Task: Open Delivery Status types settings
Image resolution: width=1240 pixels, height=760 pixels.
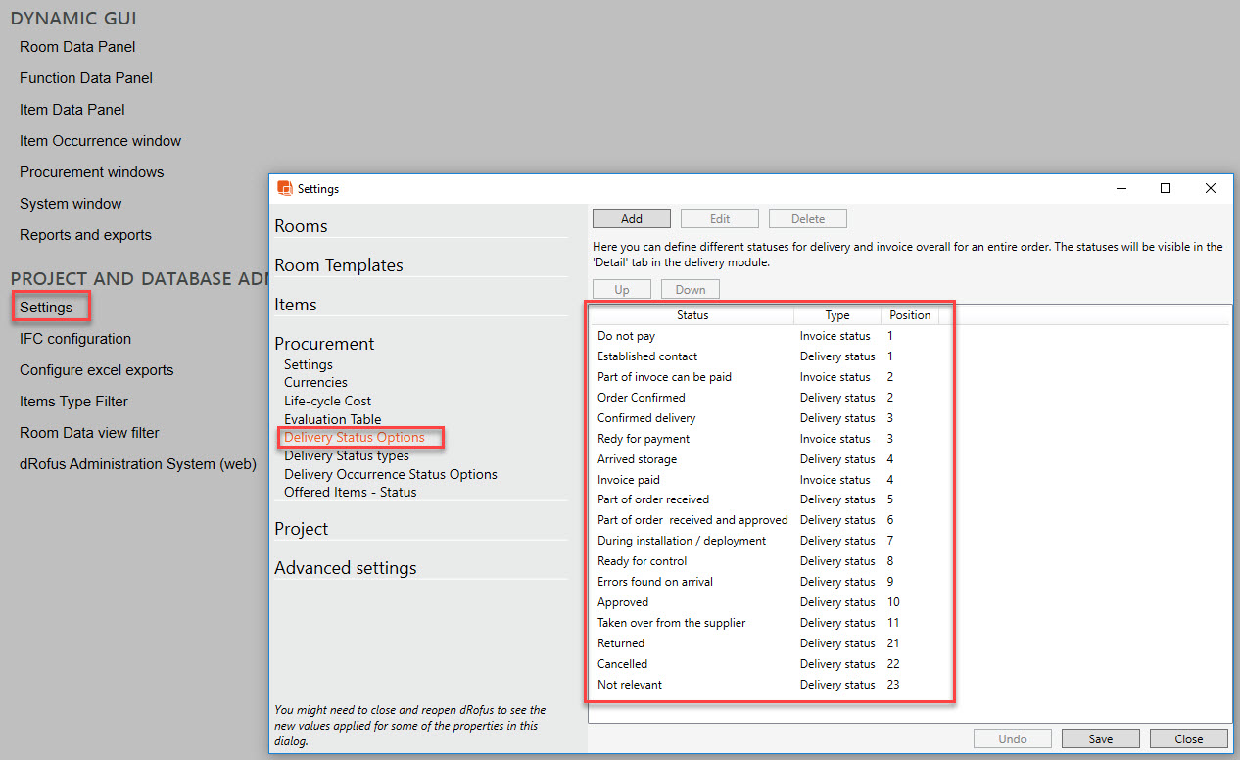Action: pos(347,455)
